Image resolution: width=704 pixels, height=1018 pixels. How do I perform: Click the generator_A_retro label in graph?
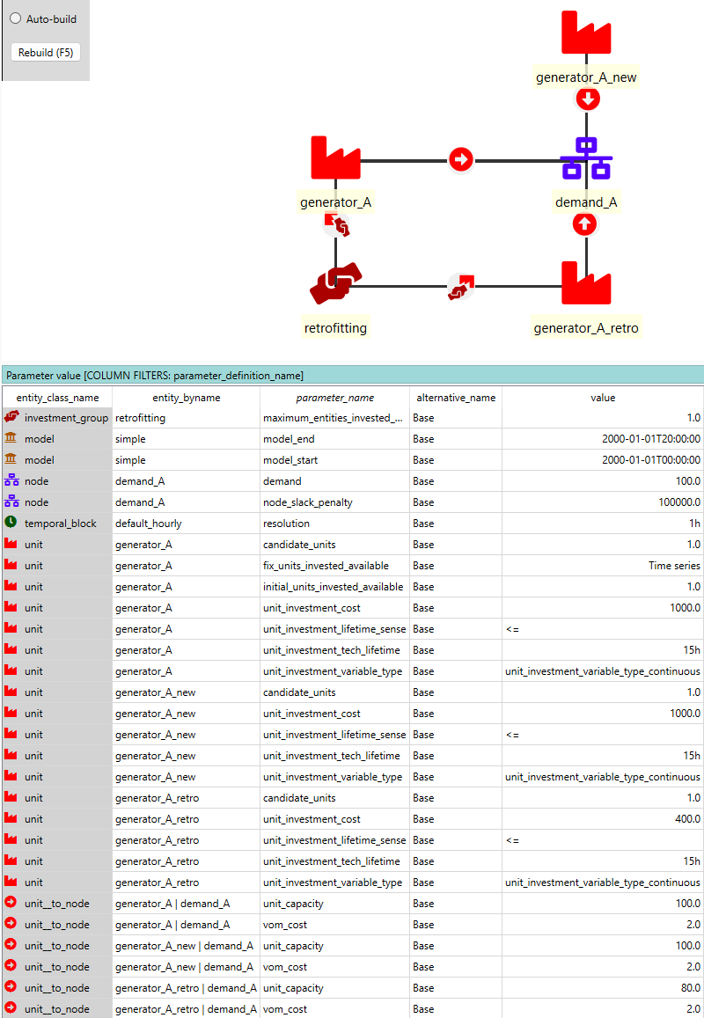click(x=586, y=328)
